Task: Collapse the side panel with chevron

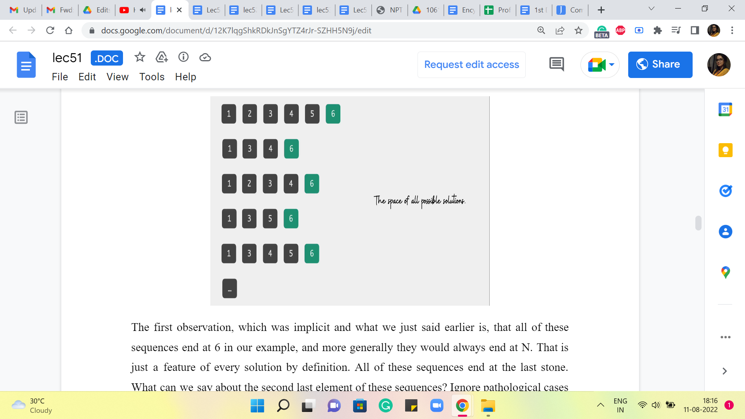Action: tap(724, 371)
